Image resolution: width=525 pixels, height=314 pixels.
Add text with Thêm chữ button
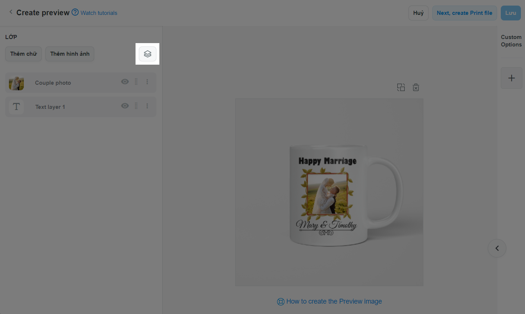click(x=23, y=54)
